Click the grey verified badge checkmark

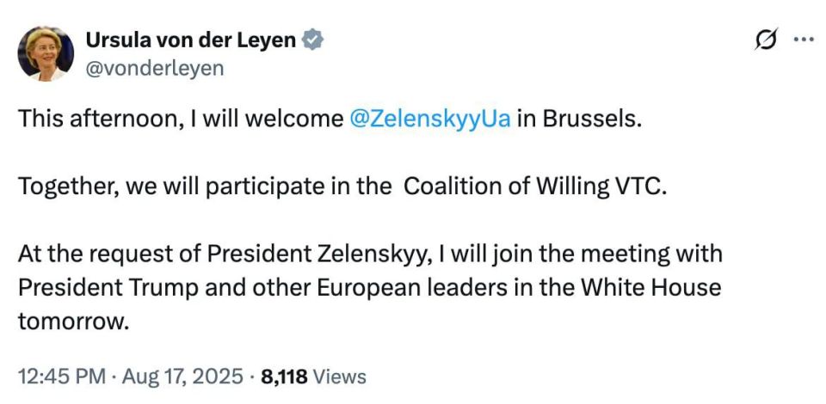click(313, 40)
